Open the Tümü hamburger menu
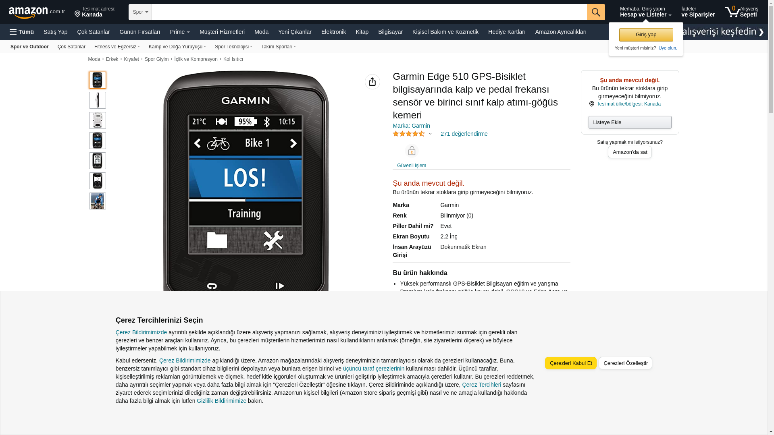774x435 pixels. coord(22,32)
